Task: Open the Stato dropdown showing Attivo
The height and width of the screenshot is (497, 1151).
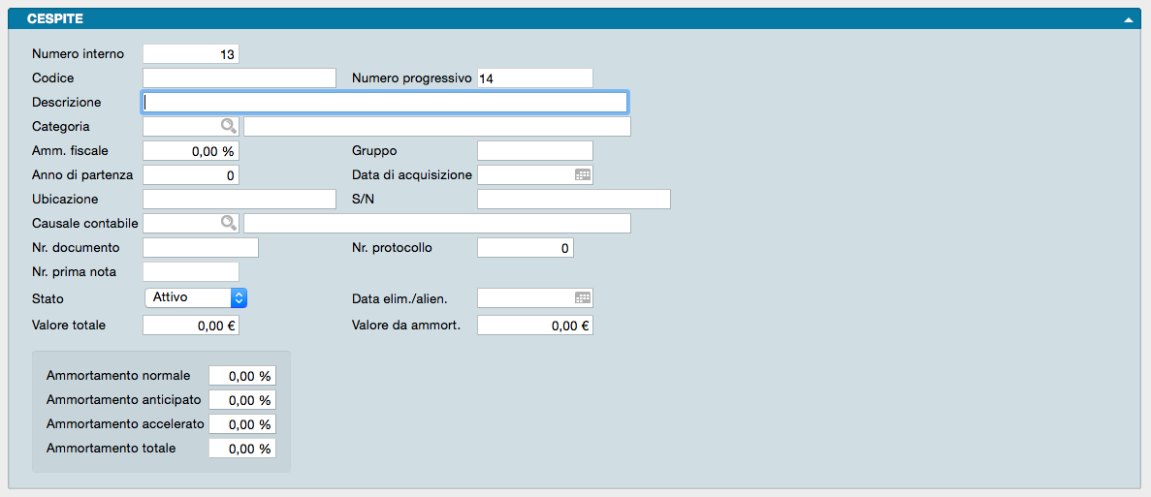Action: (196, 297)
